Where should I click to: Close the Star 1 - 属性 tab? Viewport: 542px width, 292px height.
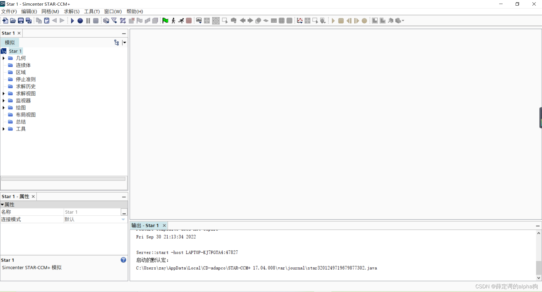click(33, 196)
